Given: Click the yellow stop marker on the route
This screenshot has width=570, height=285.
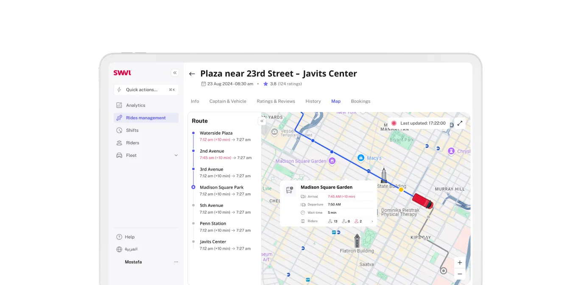Looking at the screenshot, I should pyautogui.click(x=401, y=190).
